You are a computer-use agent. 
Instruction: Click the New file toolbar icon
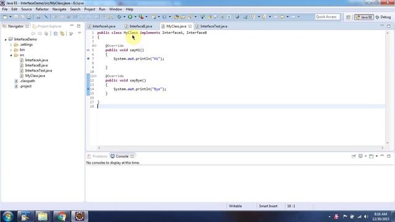pos(5,17)
